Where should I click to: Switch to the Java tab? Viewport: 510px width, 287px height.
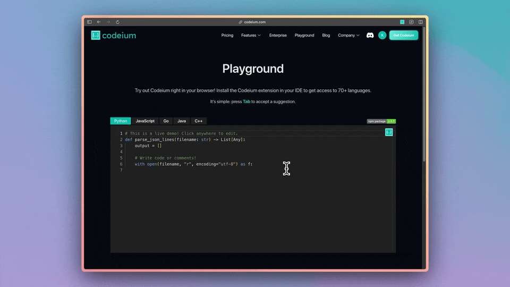point(182,121)
